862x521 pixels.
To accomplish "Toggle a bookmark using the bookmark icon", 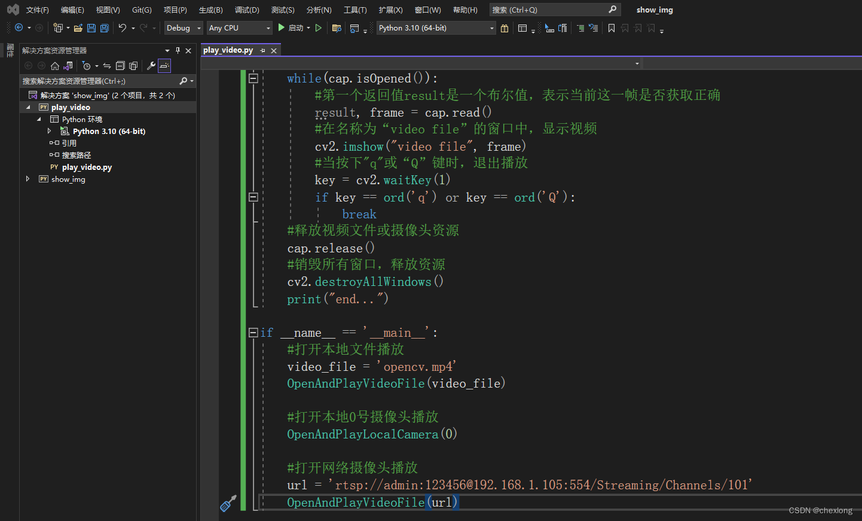I will 611,28.
